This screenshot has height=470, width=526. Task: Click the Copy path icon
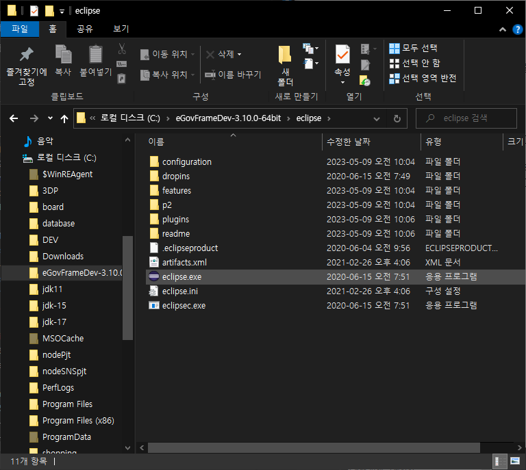pos(121,64)
